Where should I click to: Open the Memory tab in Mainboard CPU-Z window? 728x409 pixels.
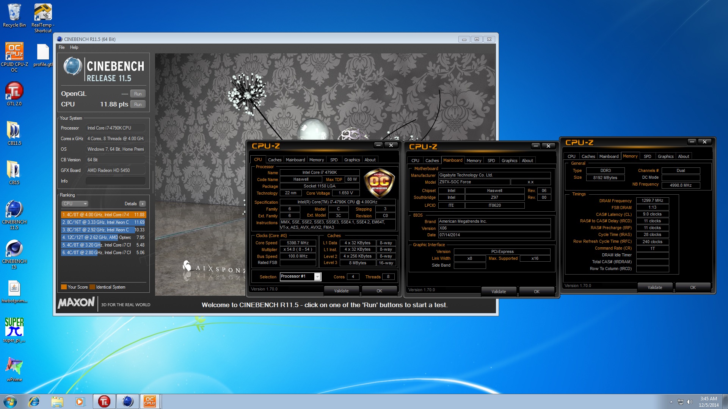tap(474, 161)
